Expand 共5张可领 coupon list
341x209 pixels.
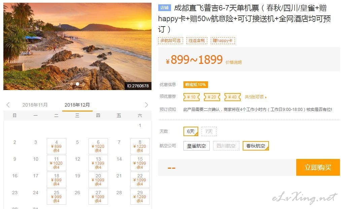click(x=255, y=97)
